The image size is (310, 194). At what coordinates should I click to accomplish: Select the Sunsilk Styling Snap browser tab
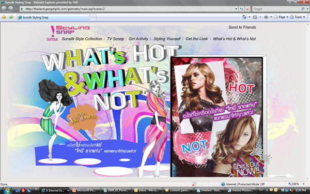tap(53, 18)
